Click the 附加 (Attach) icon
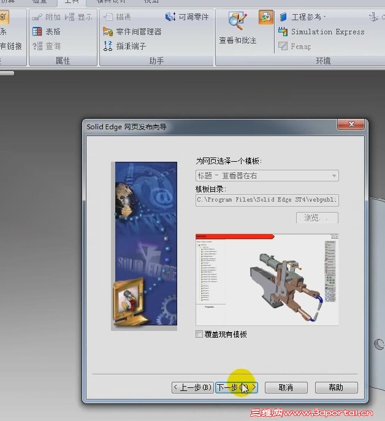Image resolution: width=385 pixels, height=421 pixels. point(37,17)
